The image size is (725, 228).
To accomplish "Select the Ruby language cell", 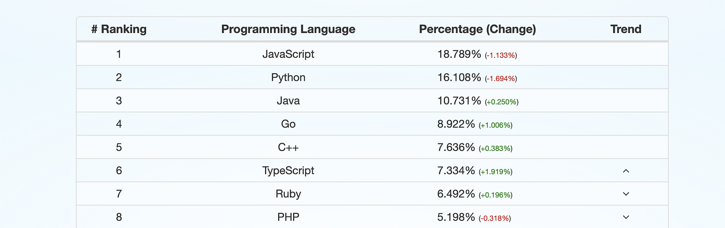I will (288, 194).
